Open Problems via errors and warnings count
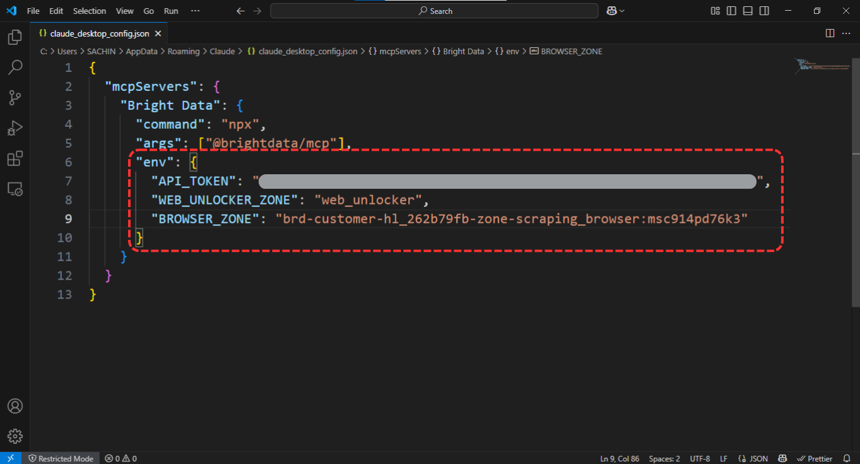860x464 pixels. tap(121, 458)
